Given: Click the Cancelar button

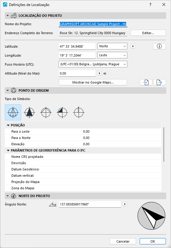Looking at the screenshot, I should [x=123, y=241].
